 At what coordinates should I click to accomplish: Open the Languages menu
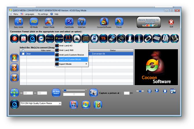pos(29,14)
